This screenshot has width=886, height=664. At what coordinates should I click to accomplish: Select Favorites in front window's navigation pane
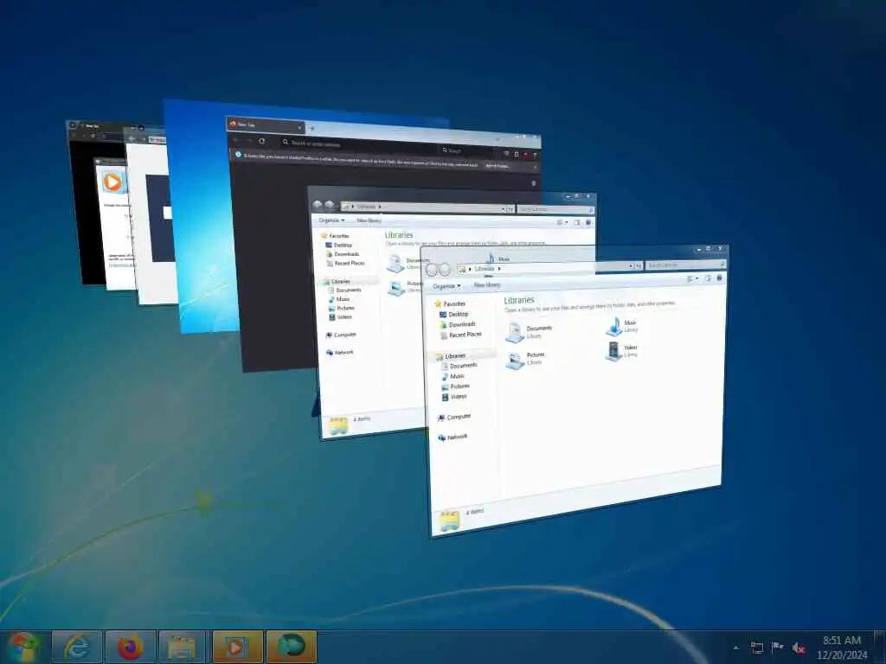450,303
